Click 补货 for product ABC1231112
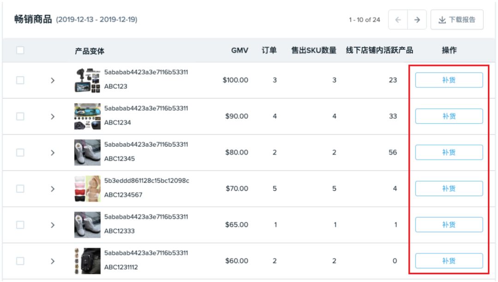The width and height of the screenshot is (498, 282). 449,260
